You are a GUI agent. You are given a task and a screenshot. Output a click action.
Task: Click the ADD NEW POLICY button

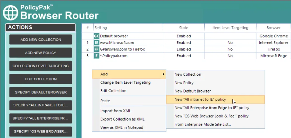pyautogui.click(x=41, y=53)
